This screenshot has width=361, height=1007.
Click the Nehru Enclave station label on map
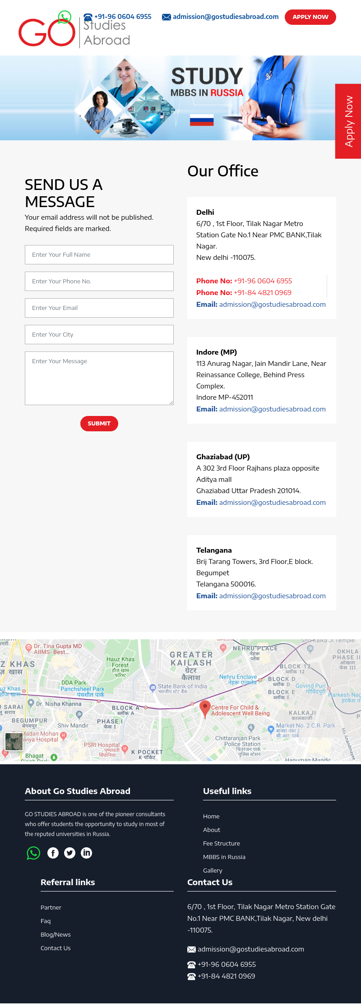238,680
